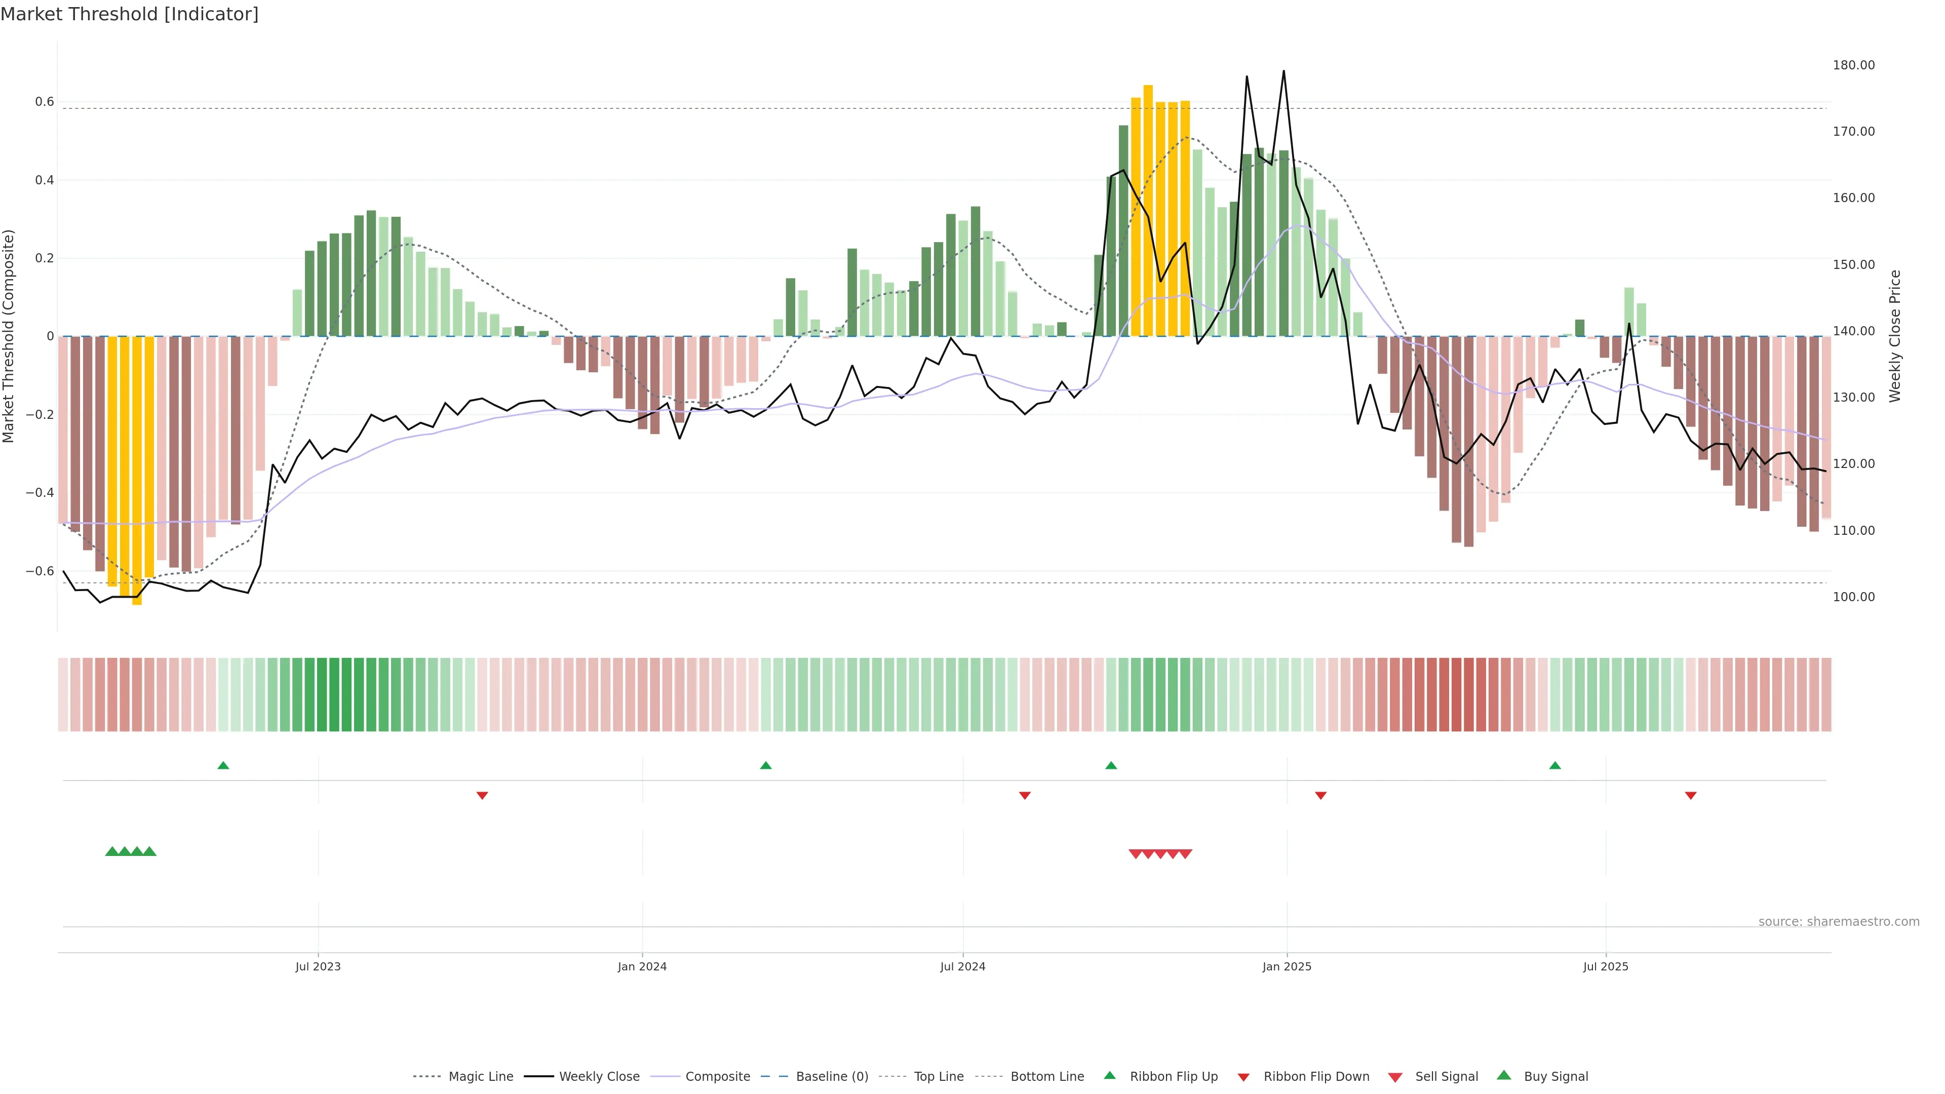Click the Market Threshold [Indicator] chart title

[129, 14]
